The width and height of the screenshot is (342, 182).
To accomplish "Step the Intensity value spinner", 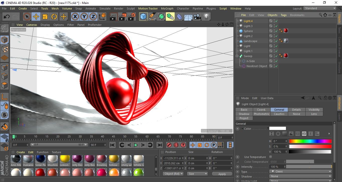I will [x=284, y=167].
